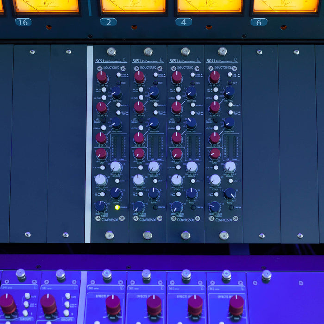The width and height of the screenshot is (324, 324).
Task: Click blue RATIO knob on first 5051 module
Action: click(x=116, y=193)
